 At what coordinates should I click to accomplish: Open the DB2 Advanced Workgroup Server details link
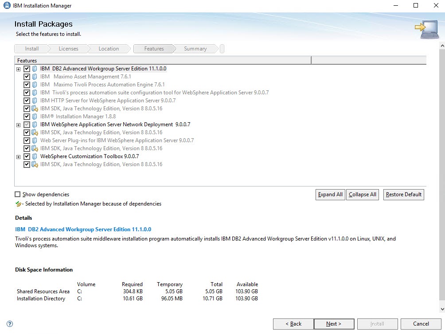point(83,229)
